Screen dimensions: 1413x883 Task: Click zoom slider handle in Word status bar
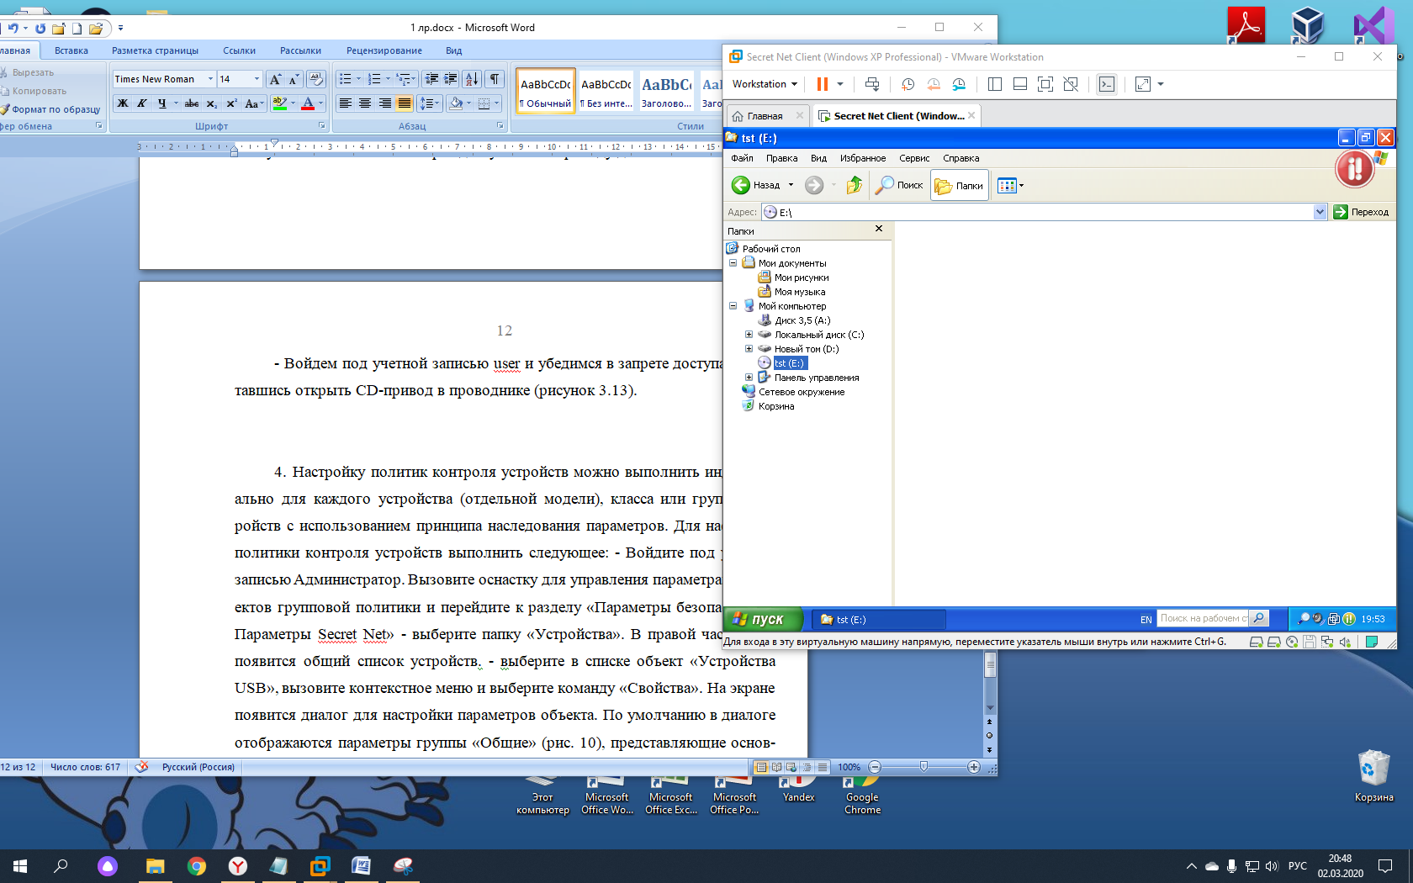click(923, 767)
